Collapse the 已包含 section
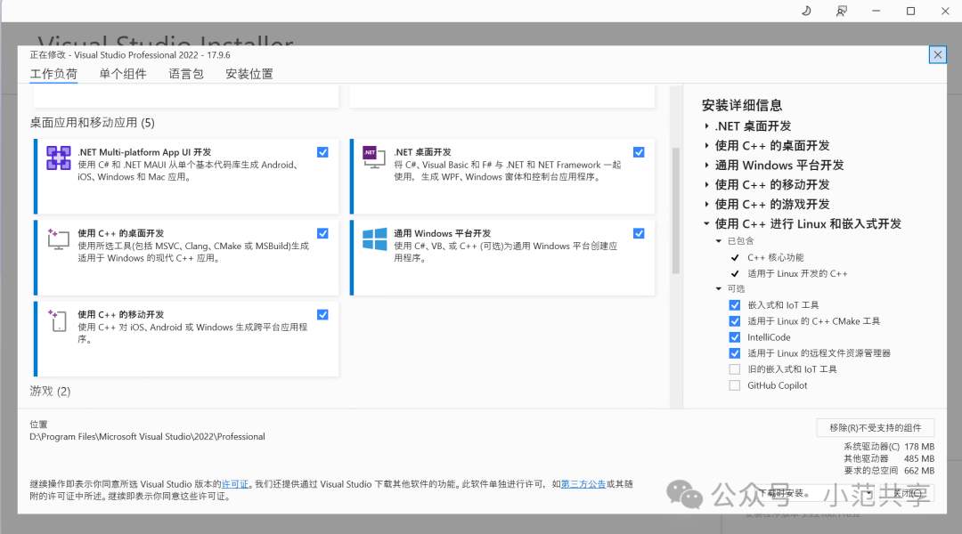962x534 pixels. [x=719, y=241]
